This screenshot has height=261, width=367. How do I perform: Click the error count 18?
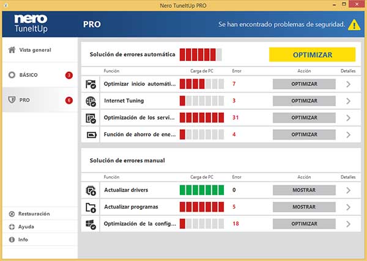[x=235, y=224]
